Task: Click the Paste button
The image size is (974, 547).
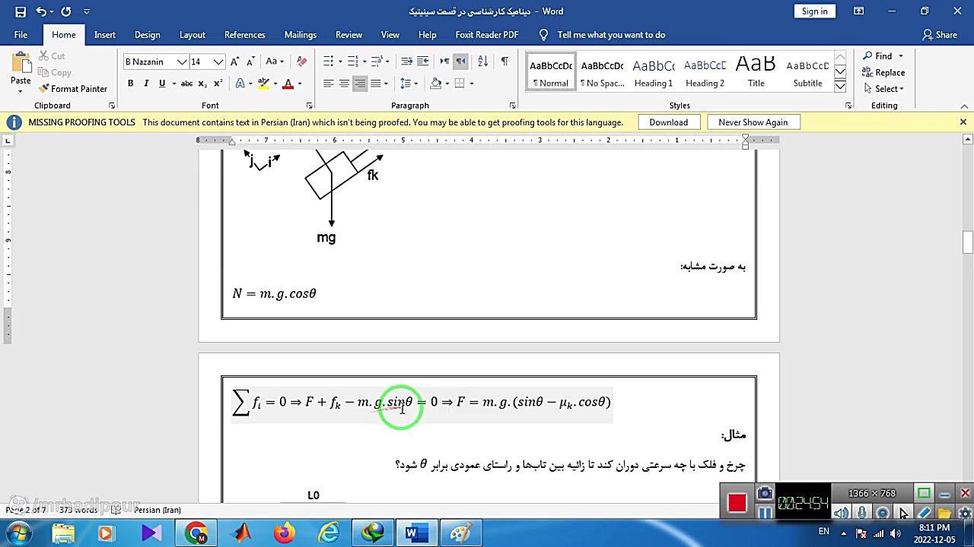Action: pos(21,71)
